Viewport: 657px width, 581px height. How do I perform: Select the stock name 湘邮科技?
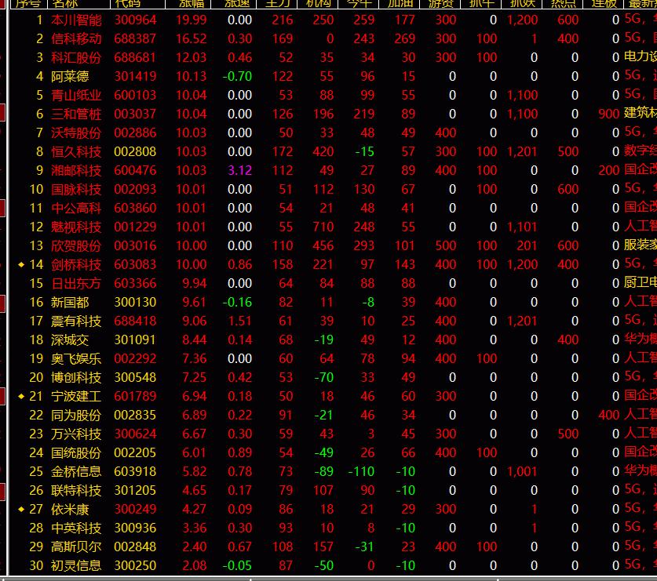[76, 170]
